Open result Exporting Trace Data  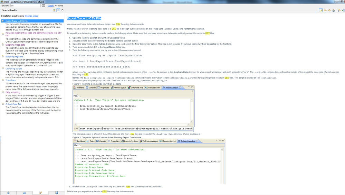tap(15, 45)
